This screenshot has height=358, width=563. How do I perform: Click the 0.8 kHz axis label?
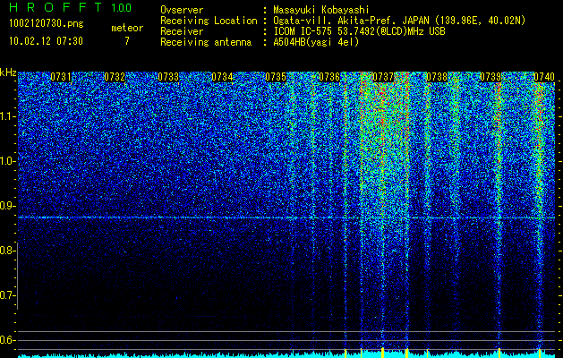(7, 251)
